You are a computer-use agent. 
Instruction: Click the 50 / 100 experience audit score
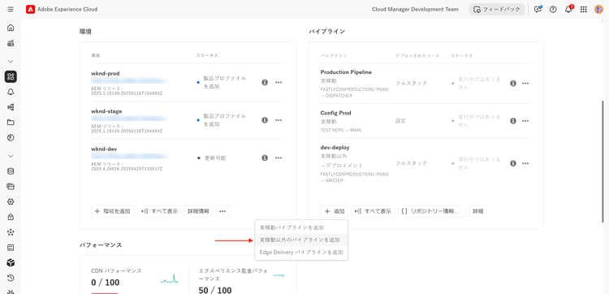point(215,290)
